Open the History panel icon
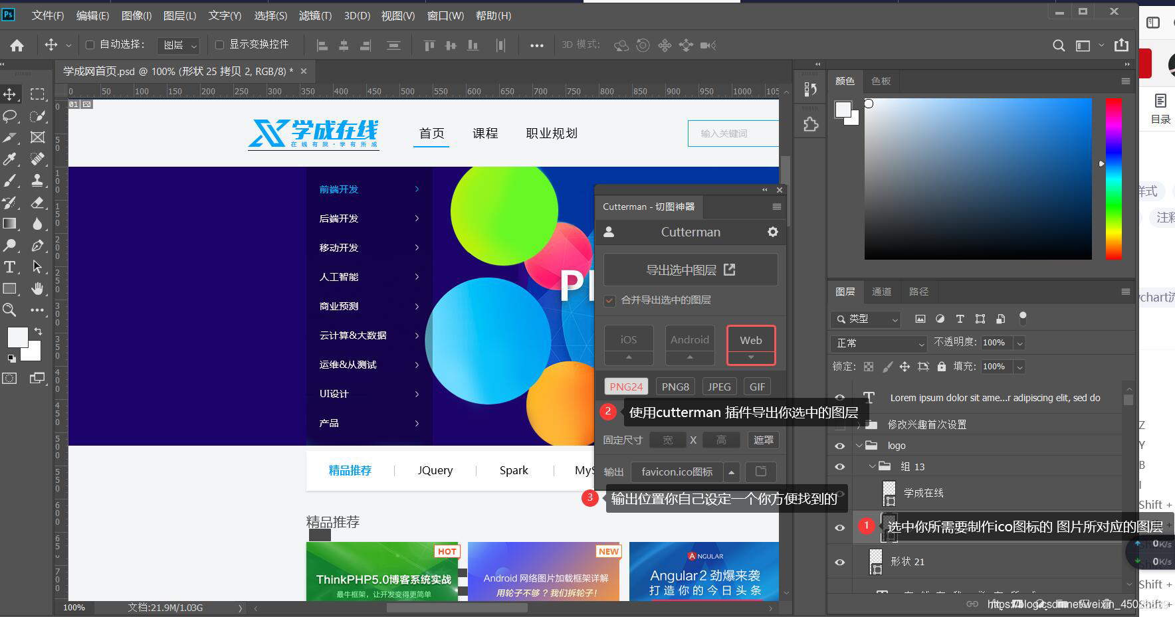The height and width of the screenshot is (617, 1175). pyautogui.click(x=810, y=89)
